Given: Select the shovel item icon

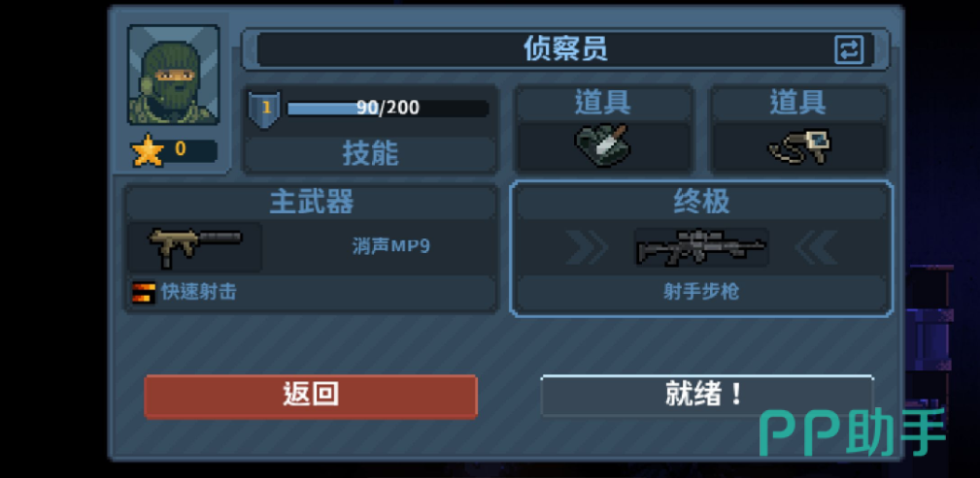Looking at the screenshot, I should click(x=602, y=146).
